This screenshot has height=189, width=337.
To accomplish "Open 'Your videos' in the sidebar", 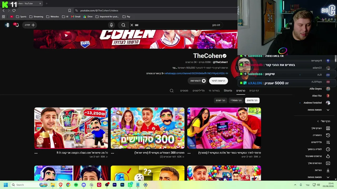I will 319,163.
